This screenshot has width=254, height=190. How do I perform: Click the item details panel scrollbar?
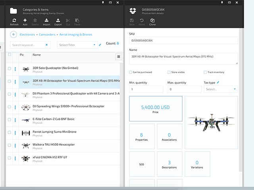coord(241,100)
